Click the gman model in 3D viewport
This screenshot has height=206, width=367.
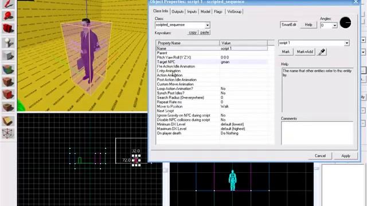(89, 51)
